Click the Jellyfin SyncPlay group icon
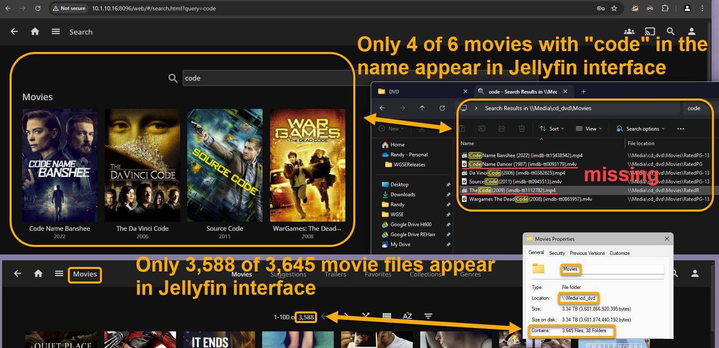 (629, 32)
